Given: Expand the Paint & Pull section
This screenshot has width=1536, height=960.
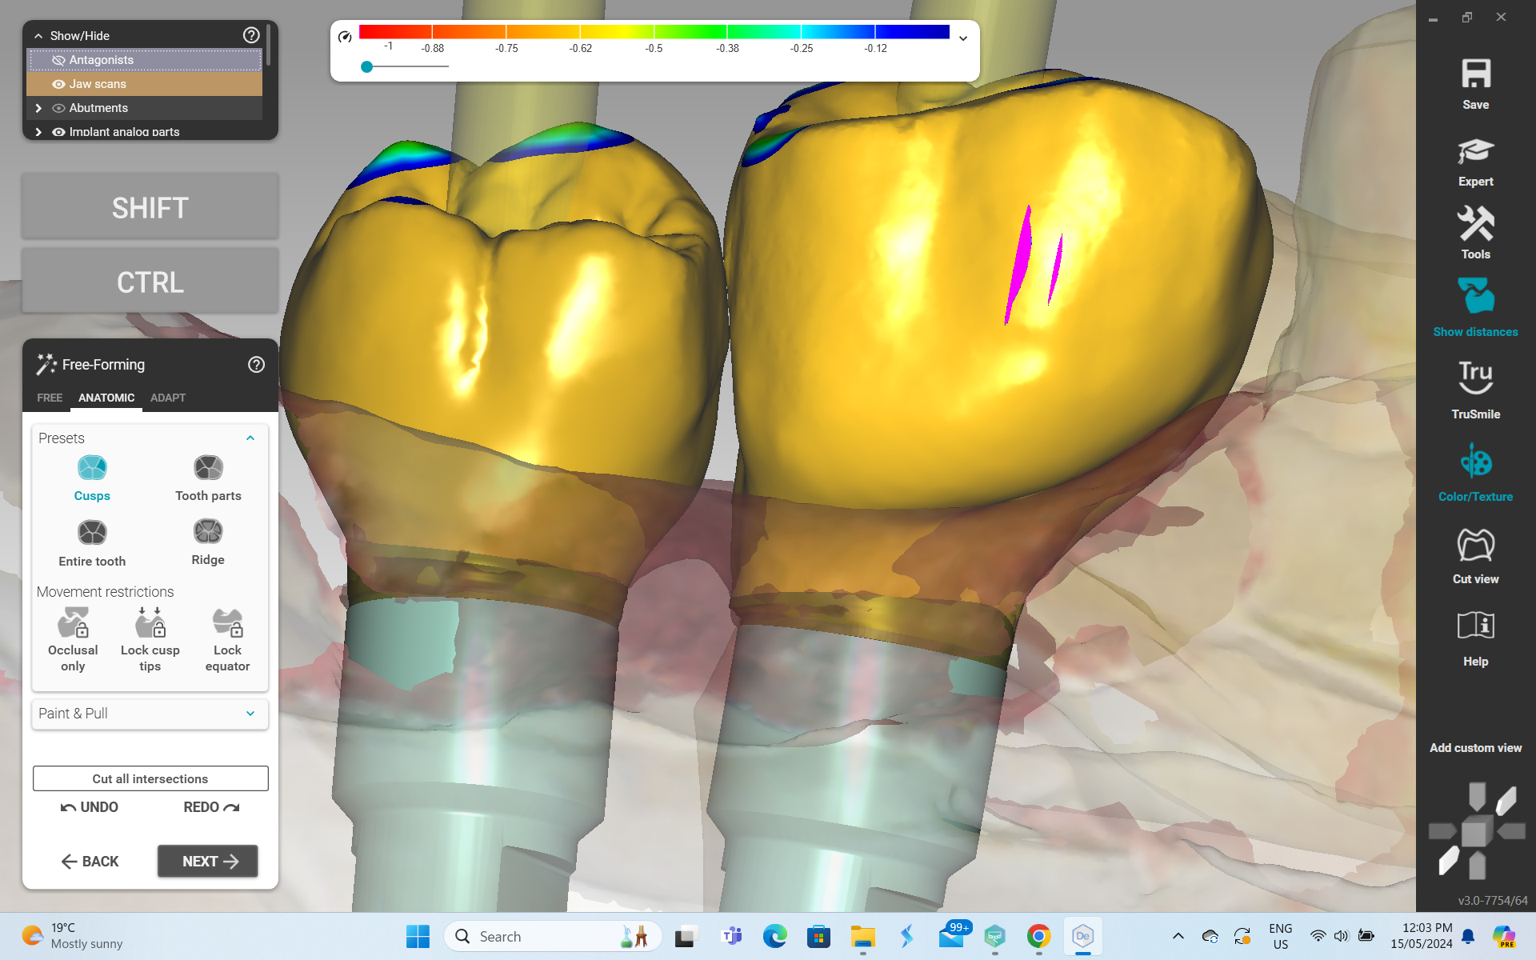Looking at the screenshot, I should [250, 714].
